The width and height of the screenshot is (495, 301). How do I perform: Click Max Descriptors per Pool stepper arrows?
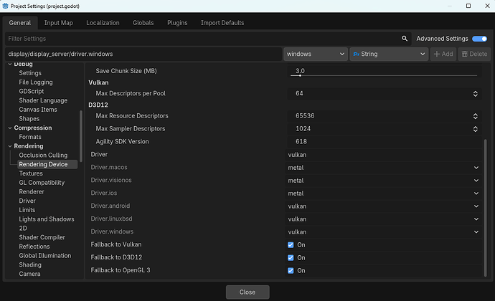click(x=475, y=94)
